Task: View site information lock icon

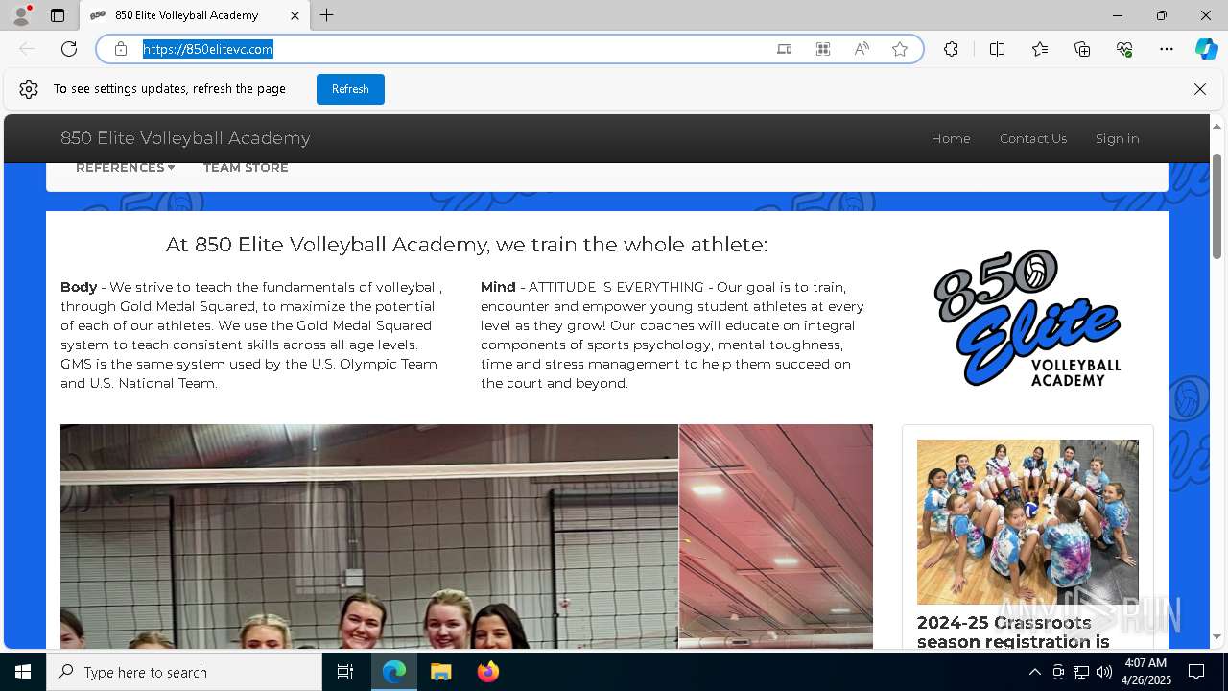Action: click(x=121, y=49)
